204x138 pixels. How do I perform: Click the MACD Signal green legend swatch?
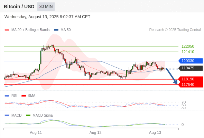(28, 116)
